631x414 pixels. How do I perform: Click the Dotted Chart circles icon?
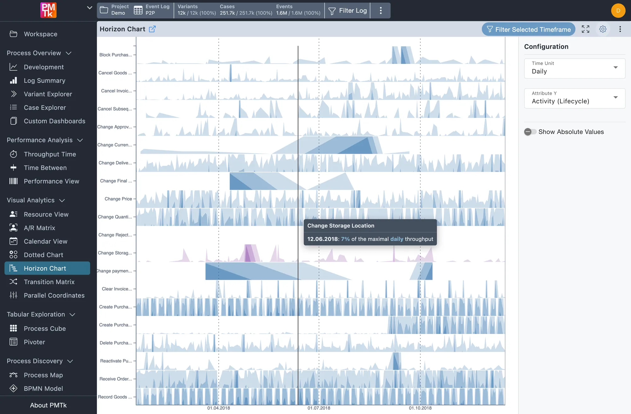click(13, 255)
